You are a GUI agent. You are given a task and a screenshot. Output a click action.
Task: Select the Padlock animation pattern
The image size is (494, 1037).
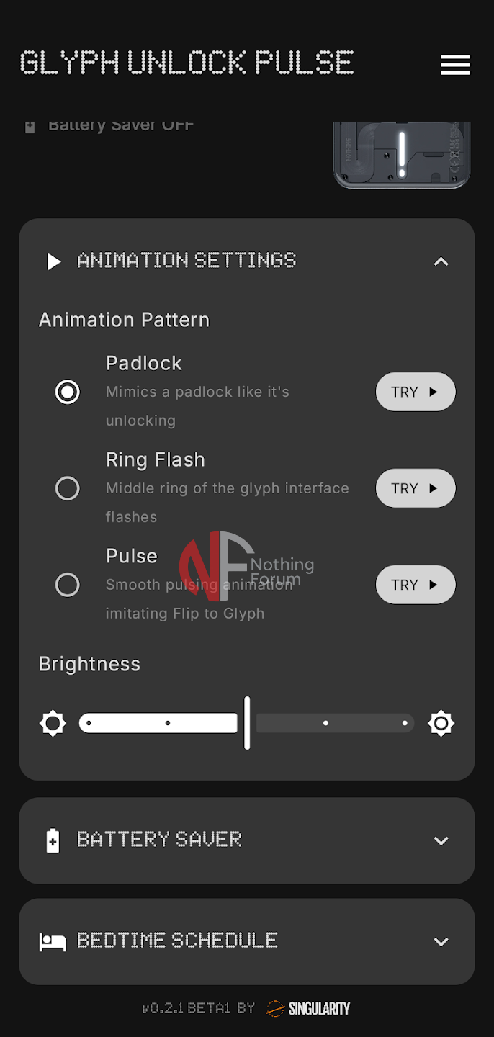click(x=68, y=392)
